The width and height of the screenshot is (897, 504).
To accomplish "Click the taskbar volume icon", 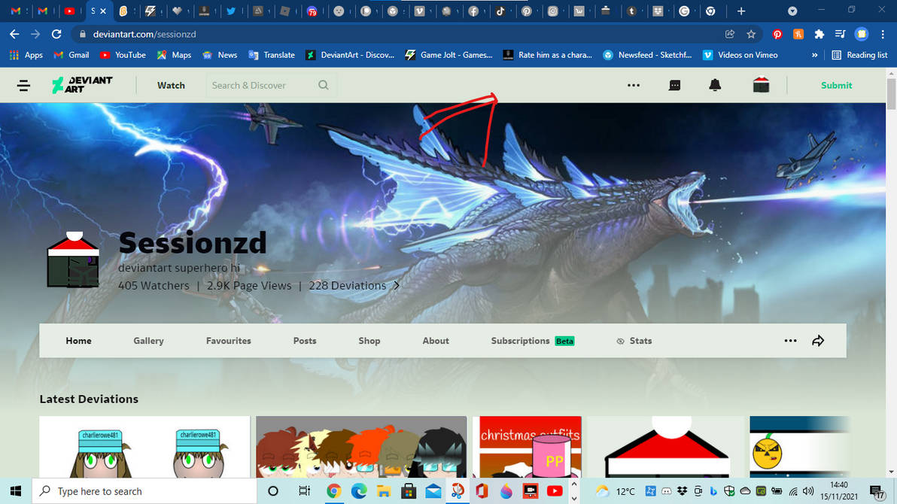I will 807,491.
